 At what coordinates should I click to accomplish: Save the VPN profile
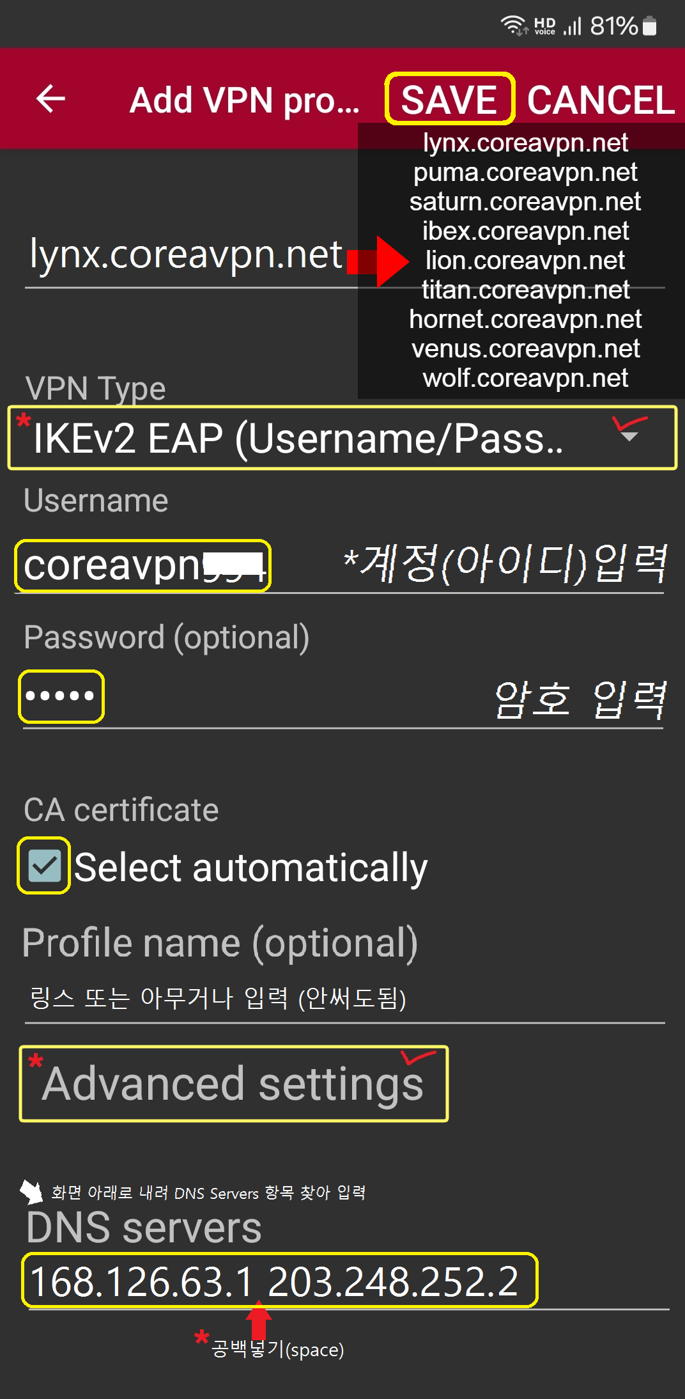point(449,99)
